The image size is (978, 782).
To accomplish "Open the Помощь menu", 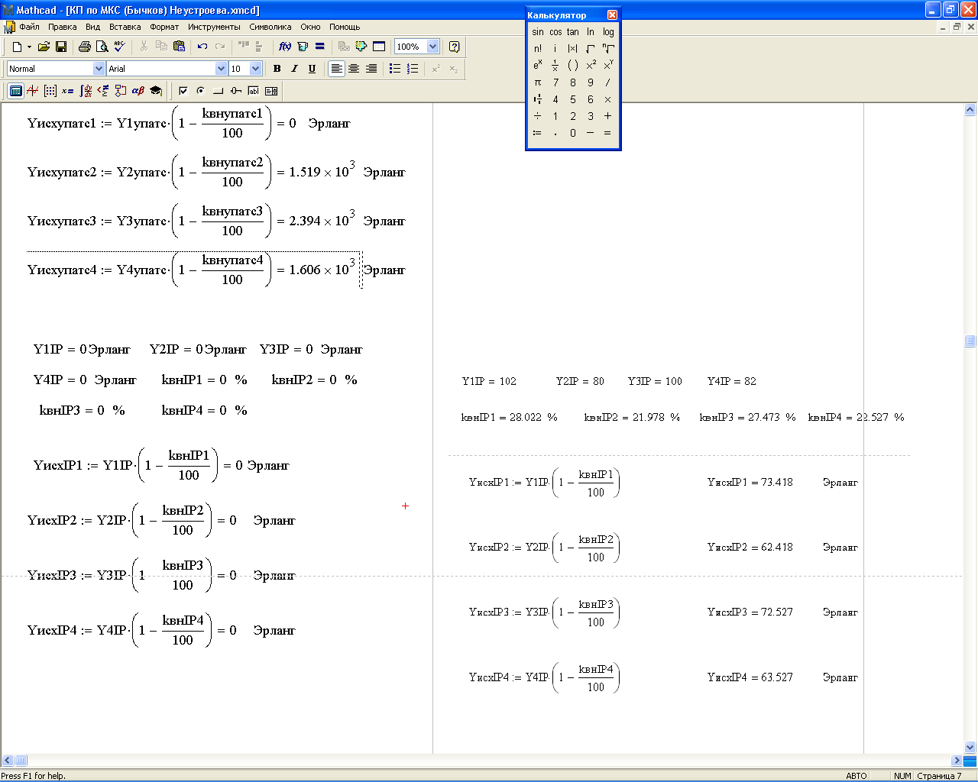I will (345, 27).
